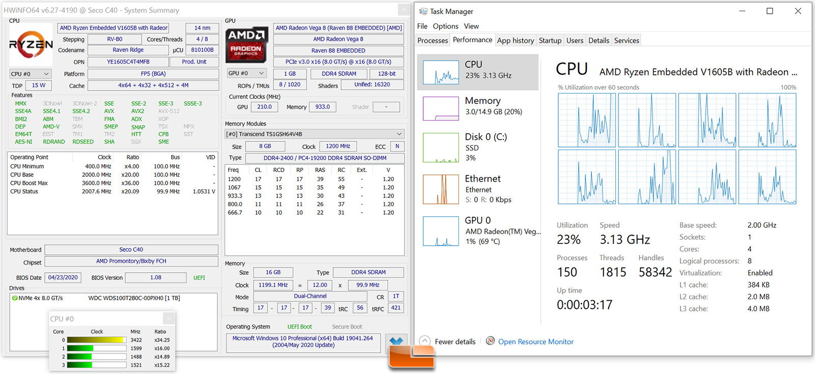The width and height of the screenshot is (815, 374).
Task: Open the Options menu in Task Manager
Action: pyautogui.click(x=446, y=26)
